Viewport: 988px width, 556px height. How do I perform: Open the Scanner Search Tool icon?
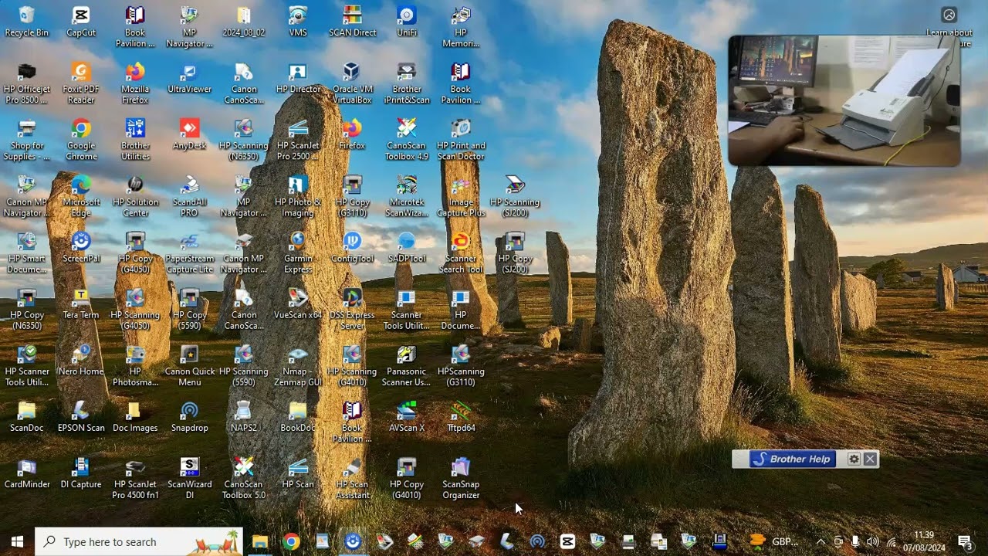[x=461, y=253]
